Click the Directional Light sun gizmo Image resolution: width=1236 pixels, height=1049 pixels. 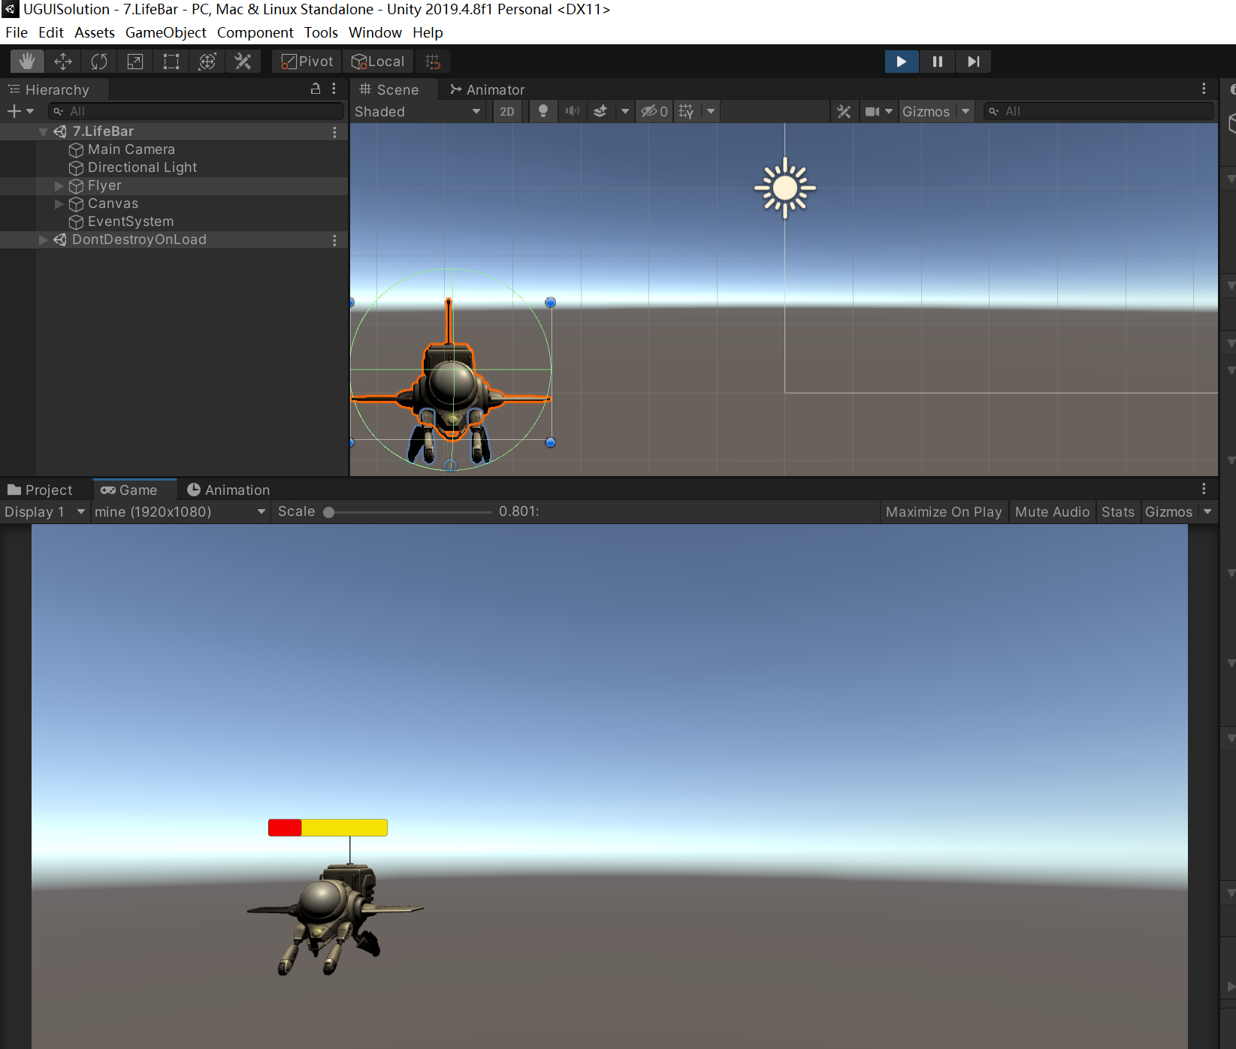click(785, 188)
